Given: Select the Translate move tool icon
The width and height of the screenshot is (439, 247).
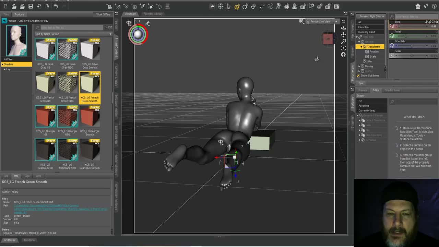Looking at the screenshot, I should tap(253, 6).
